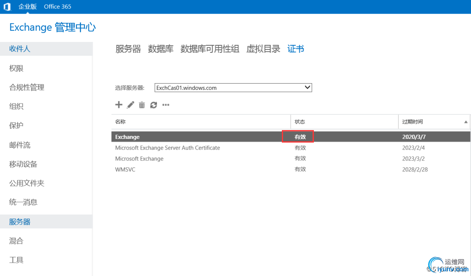Refresh the certificate list
Image resolution: width=471 pixels, height=276 pixels.
point(153,105)
